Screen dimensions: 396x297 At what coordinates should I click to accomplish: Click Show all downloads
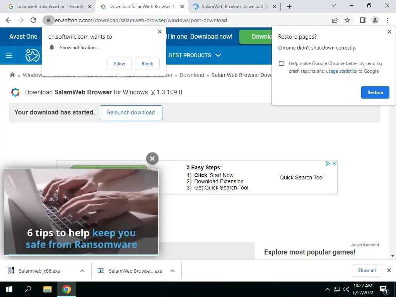367,270
